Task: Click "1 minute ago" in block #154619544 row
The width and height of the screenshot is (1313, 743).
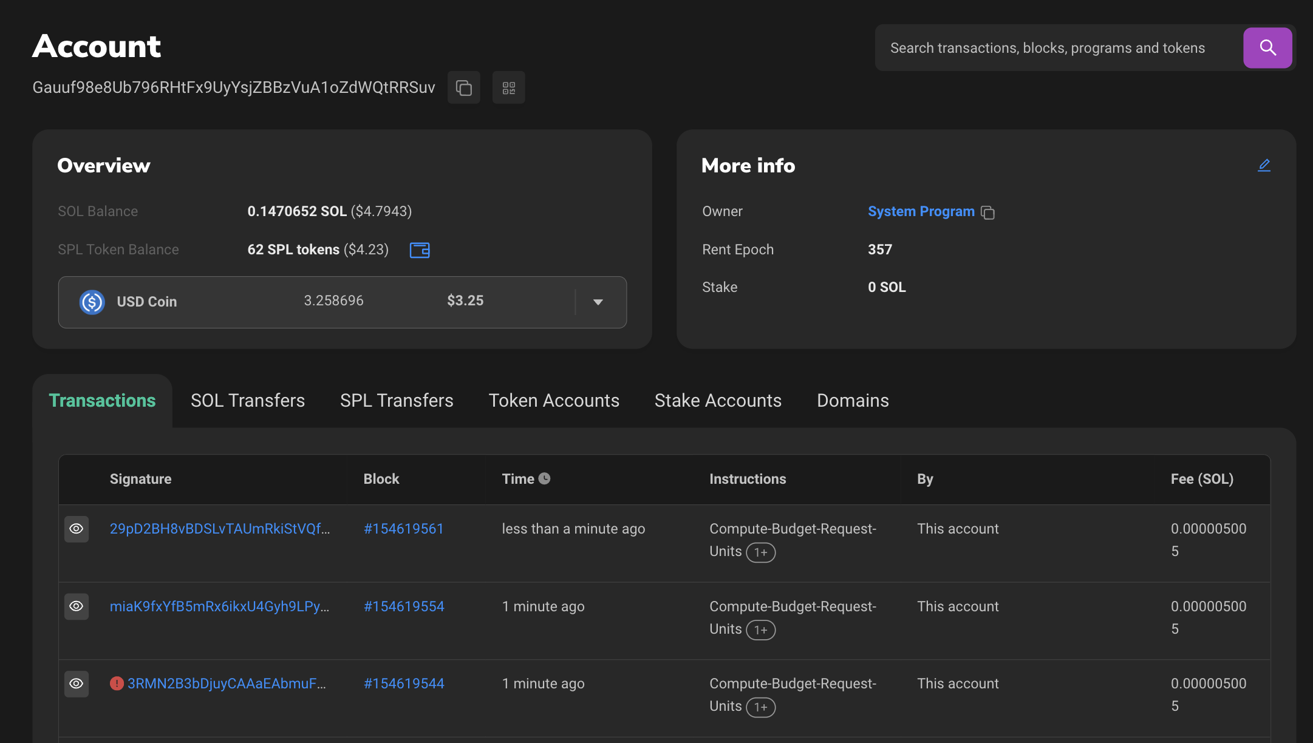Action: [543, 684]
